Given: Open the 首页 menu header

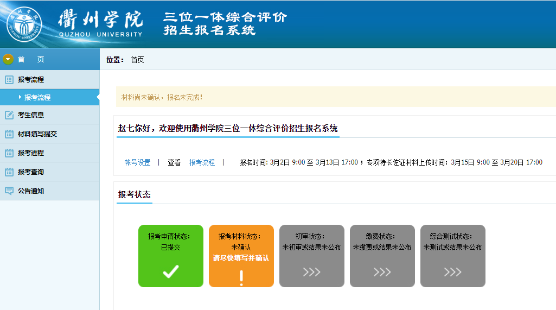Looking at the screenshot, I should click(31, 60).
